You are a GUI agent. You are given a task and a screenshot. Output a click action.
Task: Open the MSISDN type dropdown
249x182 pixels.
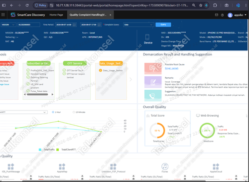[8, 25]
